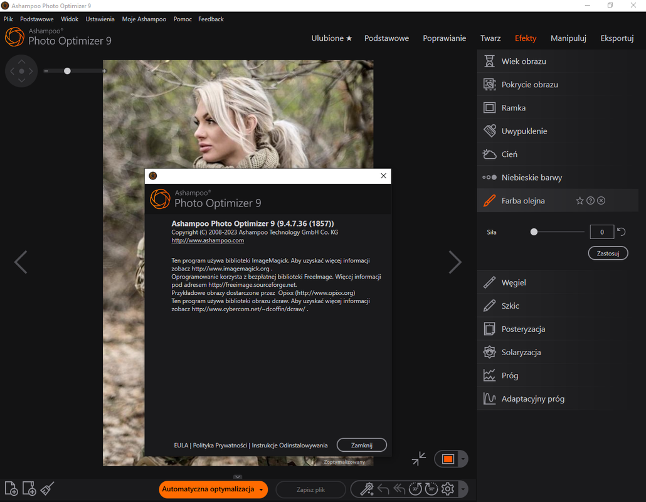646x502 pixels.
Task: Open the Polityka Prywatności link
Action: click(220, 445)
